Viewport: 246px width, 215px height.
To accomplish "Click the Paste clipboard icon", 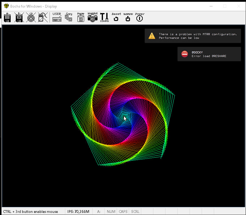I will [80, 18].
